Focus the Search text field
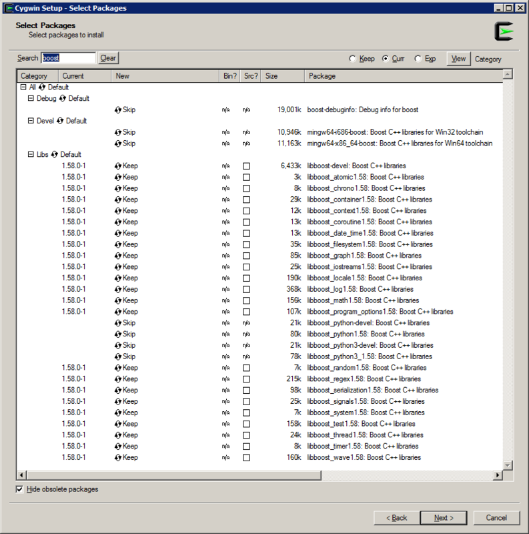Screen dimensions: 529x534 pyautogui.click(x=69, y=58)
